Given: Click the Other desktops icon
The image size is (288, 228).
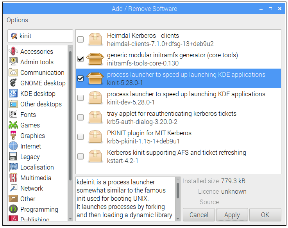Looking at the screenshot, I should pos(13,104).
